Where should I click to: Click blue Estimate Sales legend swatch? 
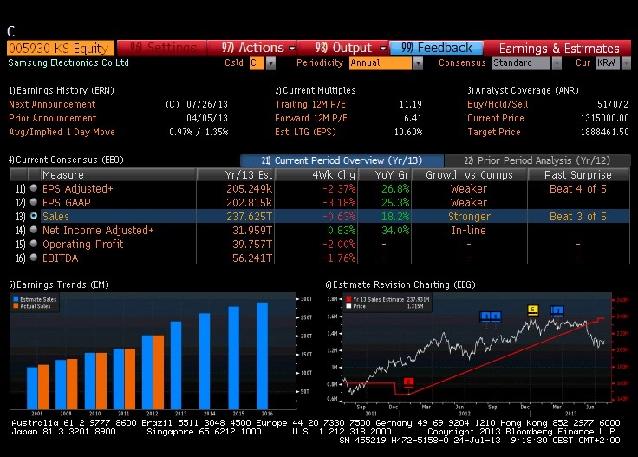[x=16, y=299]
